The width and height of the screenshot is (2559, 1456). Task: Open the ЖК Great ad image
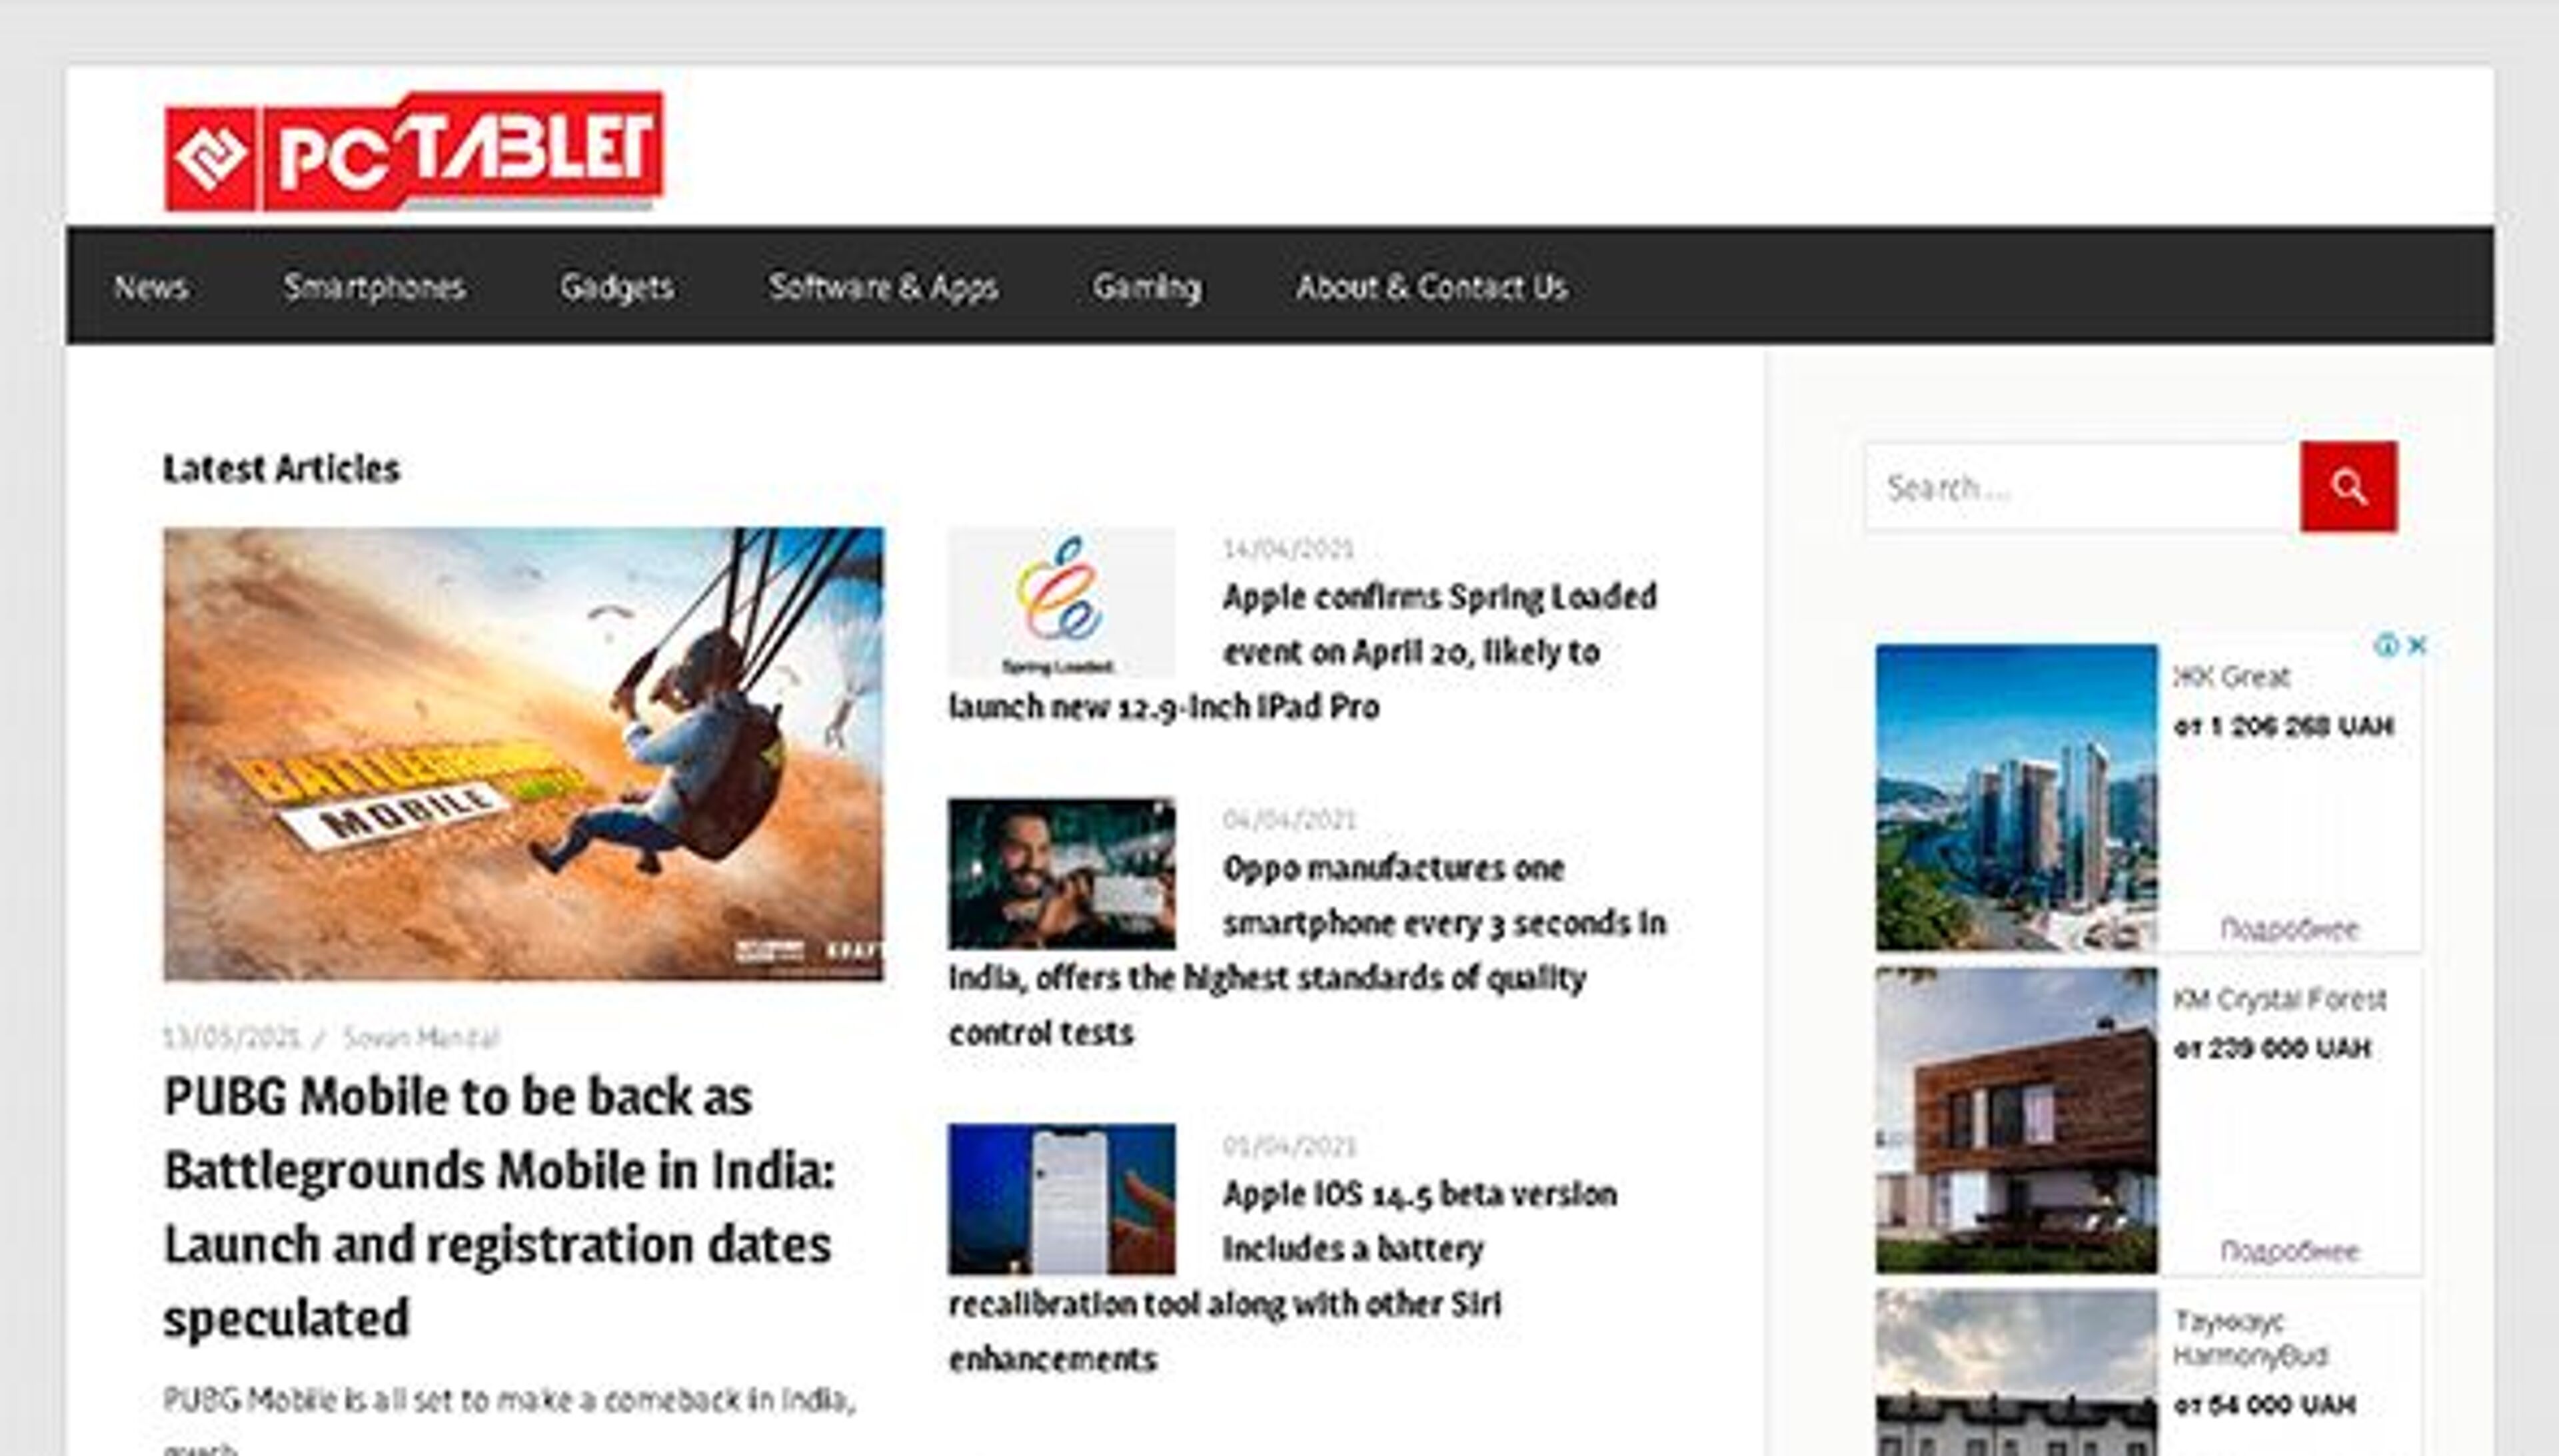(x=2016, y=797)
